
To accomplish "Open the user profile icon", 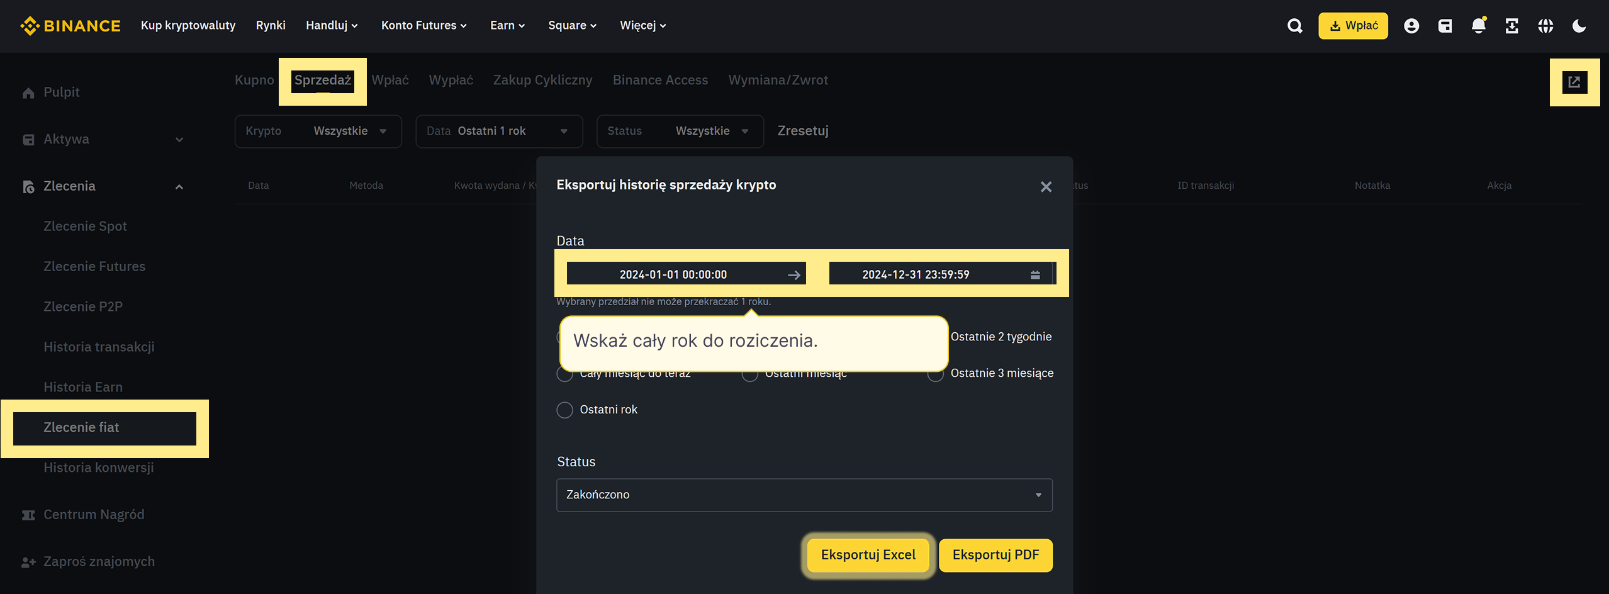I will [x=1411, y=26].
